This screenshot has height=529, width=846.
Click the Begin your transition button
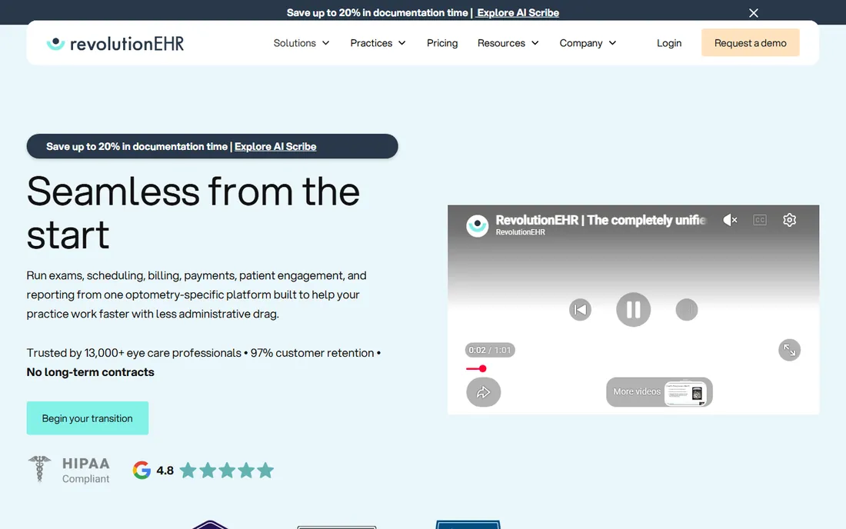[x=88, y=418]
